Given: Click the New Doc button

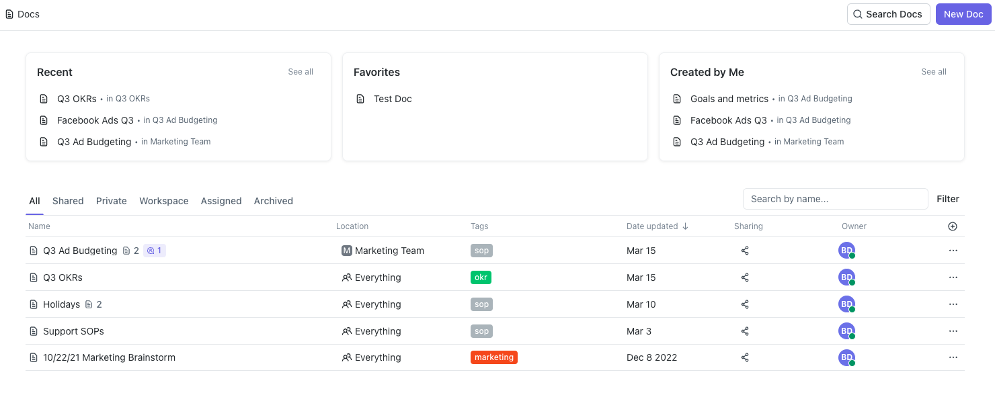Looking at the screenshot, I should pos(963,13).
